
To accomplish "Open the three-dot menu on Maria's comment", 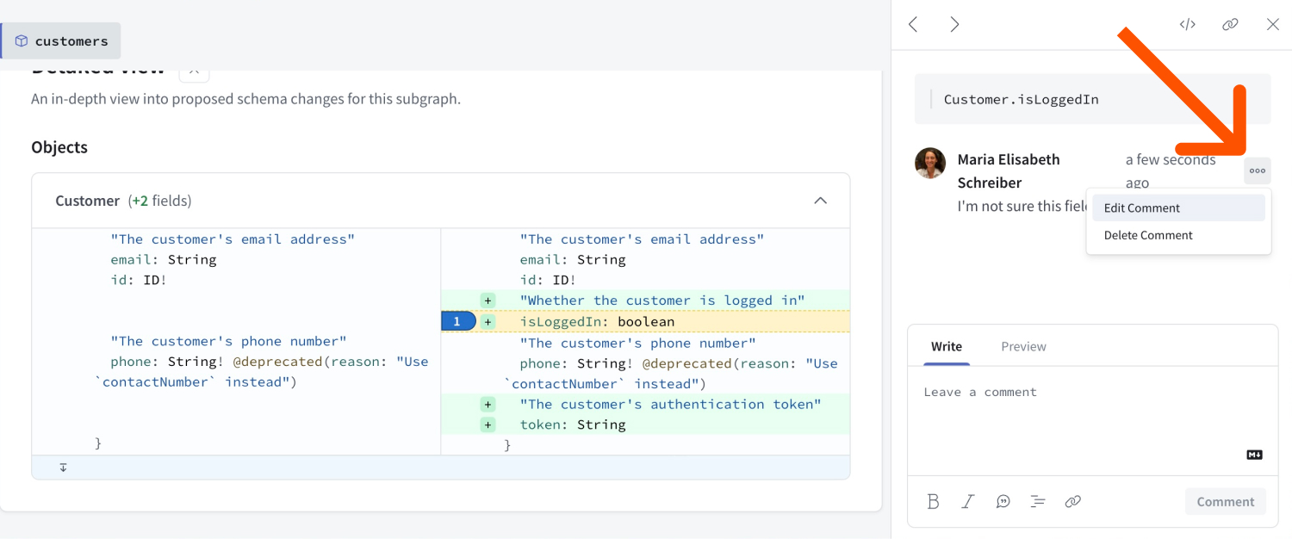I will pyautogui.click(x=1257, y=170).
